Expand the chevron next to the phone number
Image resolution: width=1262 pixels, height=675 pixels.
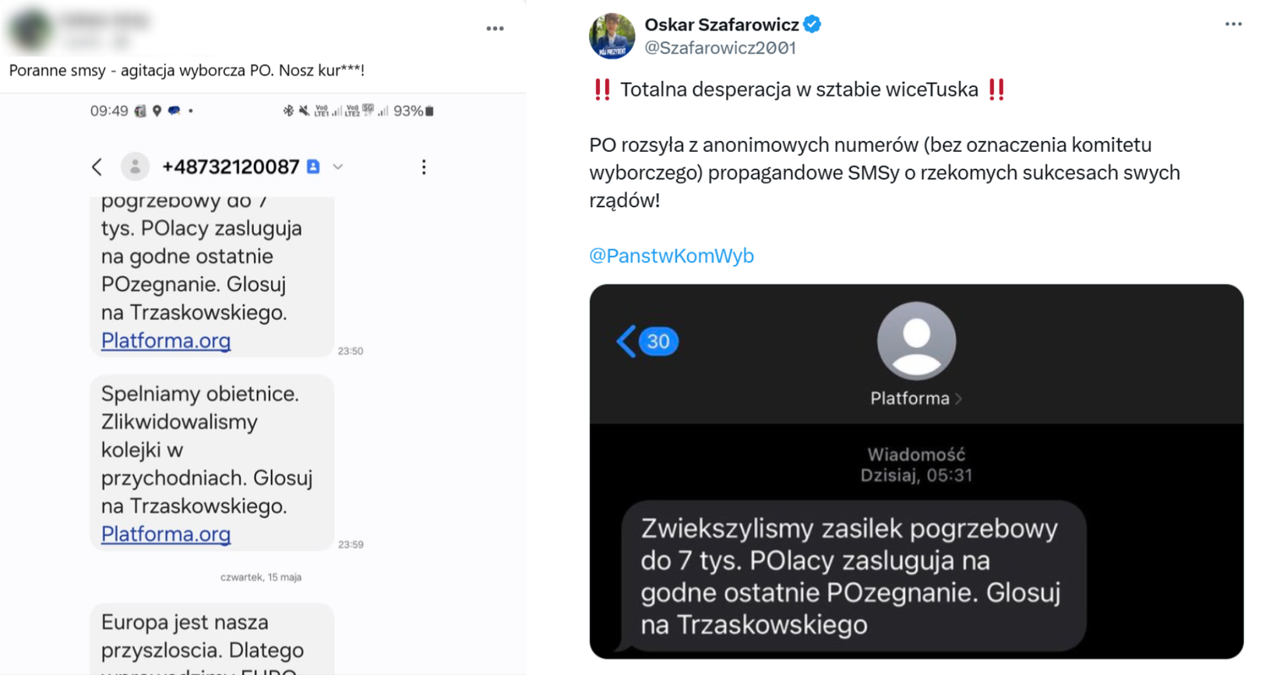[339, 167]
